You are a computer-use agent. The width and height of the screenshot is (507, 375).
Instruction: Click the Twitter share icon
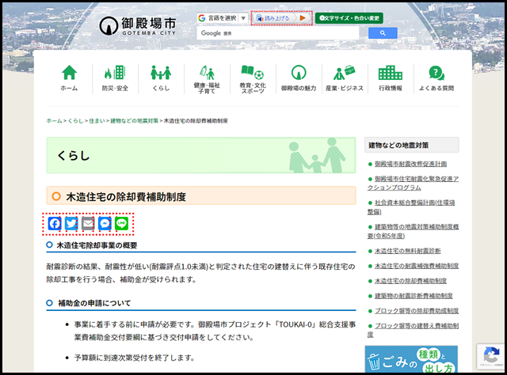[x=71, y=223]
